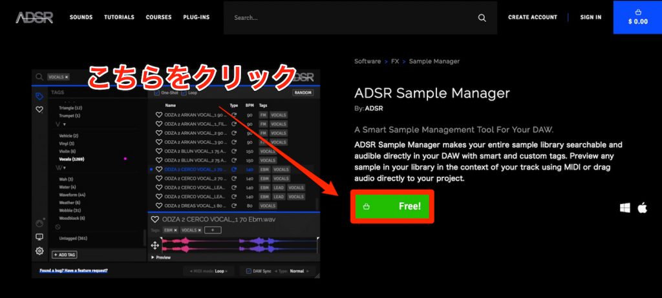Click previous arrow for Type selector
The image size is (662, 298).
pos(277,271)
